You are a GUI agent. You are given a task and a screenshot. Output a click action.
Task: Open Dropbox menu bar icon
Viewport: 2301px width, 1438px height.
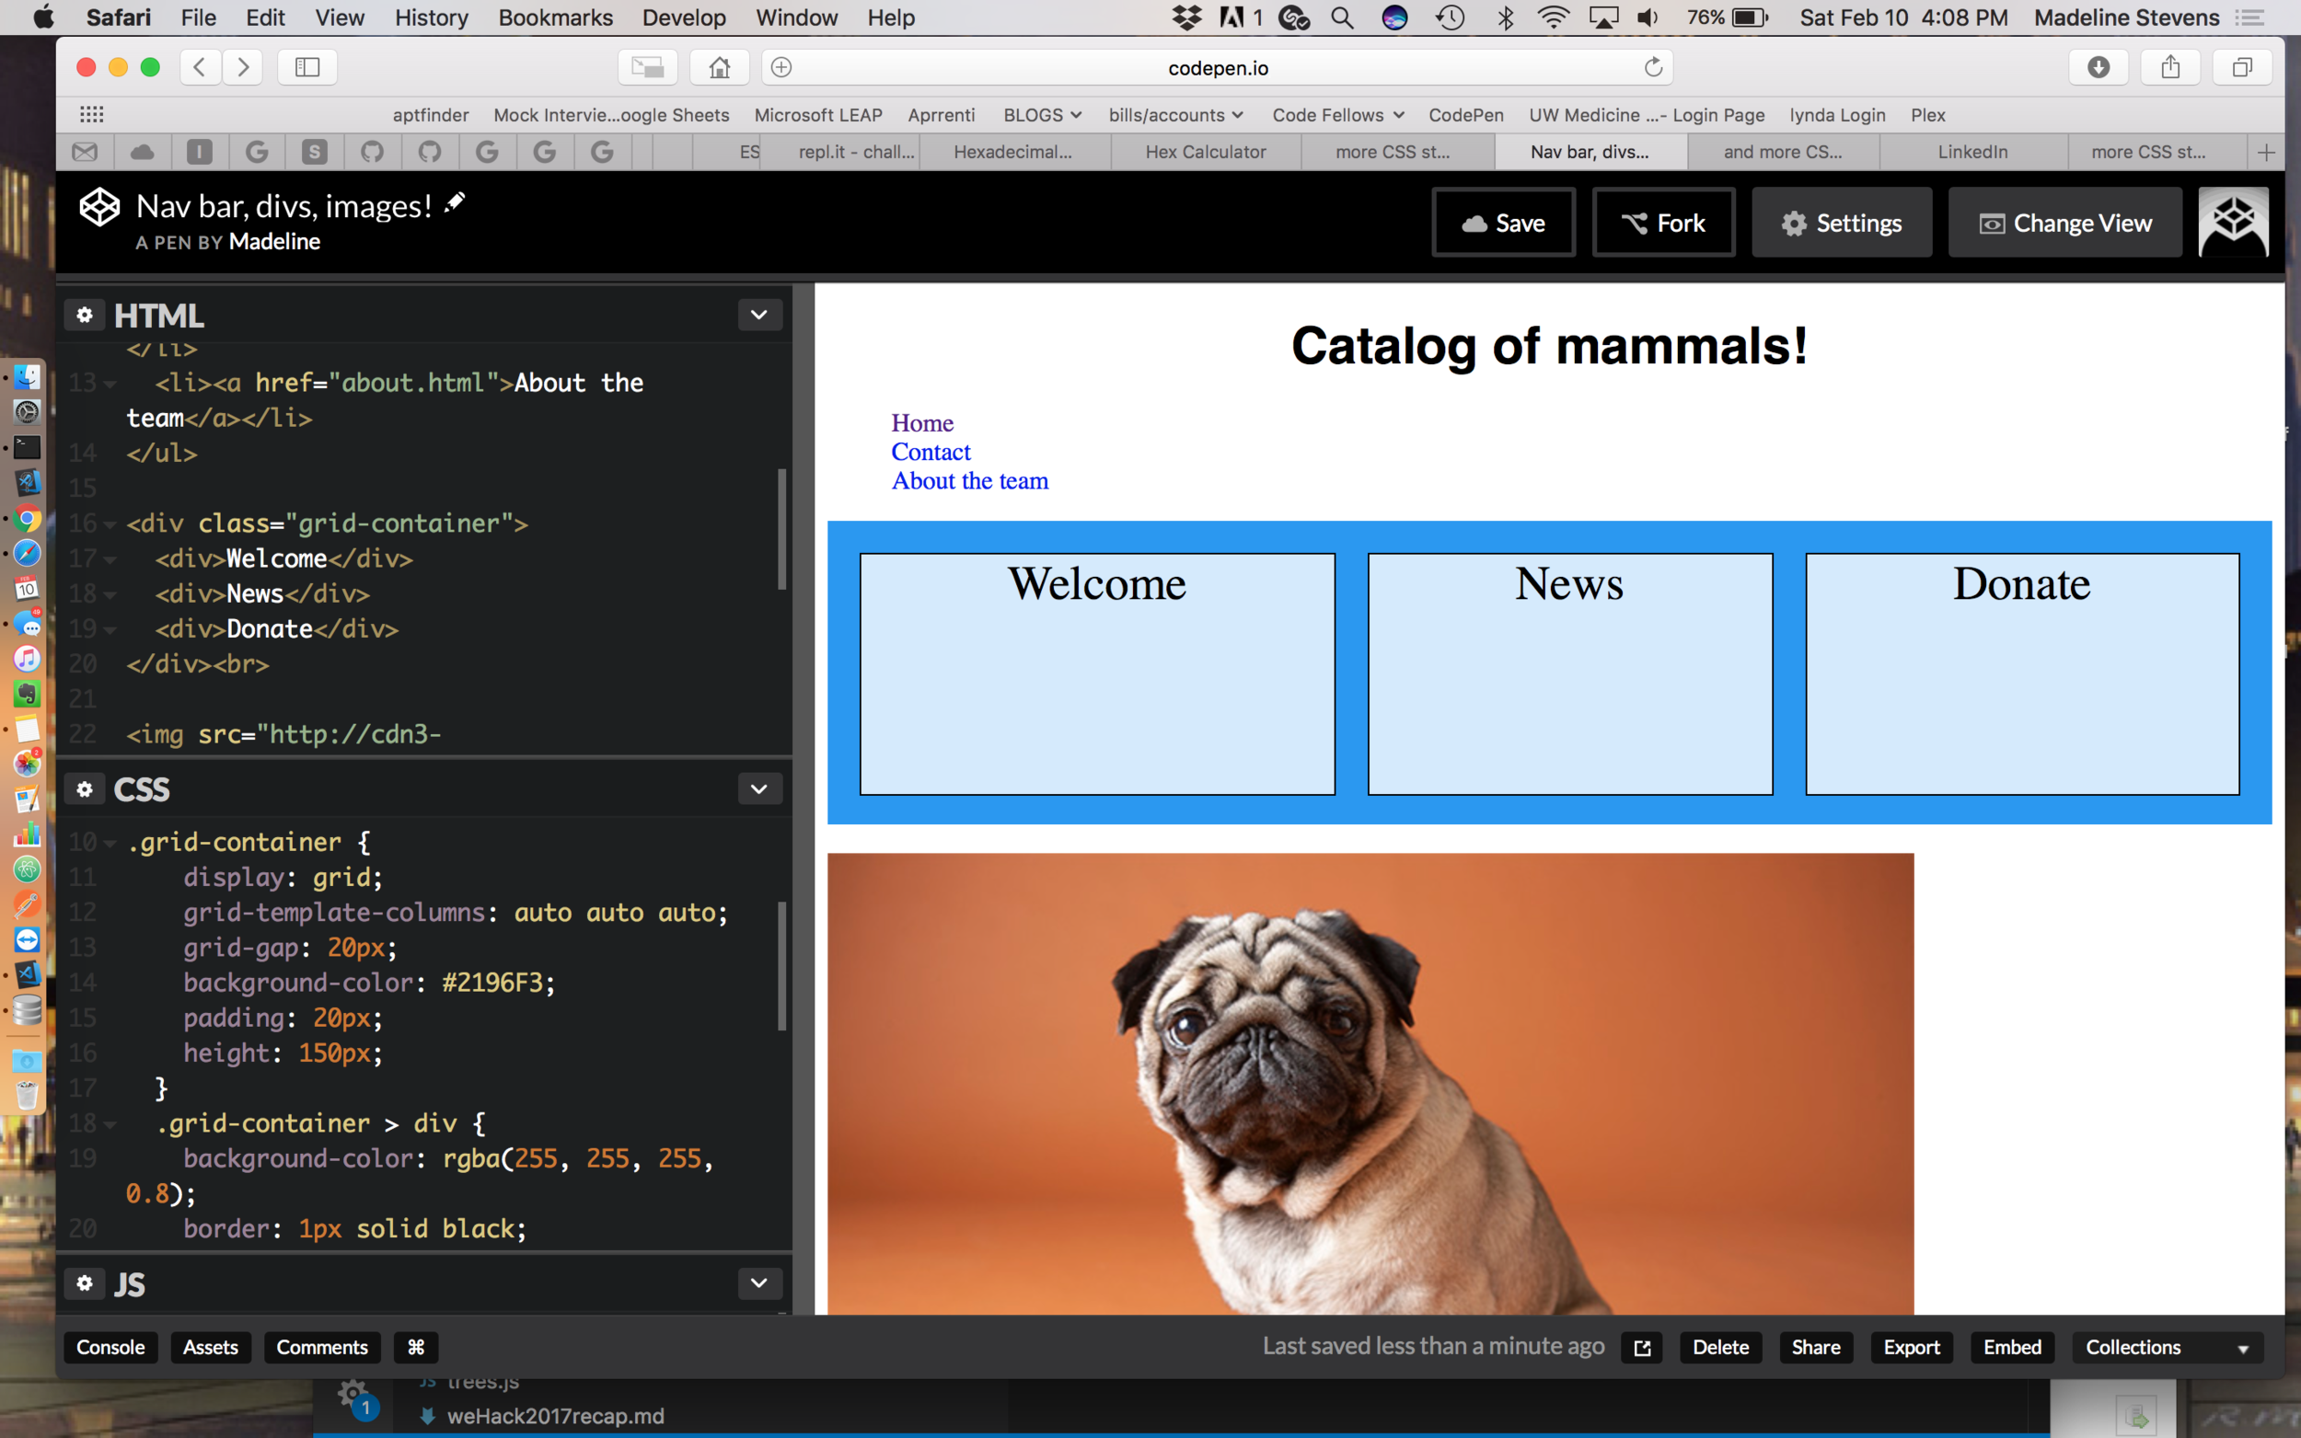tap(1186, 17)
